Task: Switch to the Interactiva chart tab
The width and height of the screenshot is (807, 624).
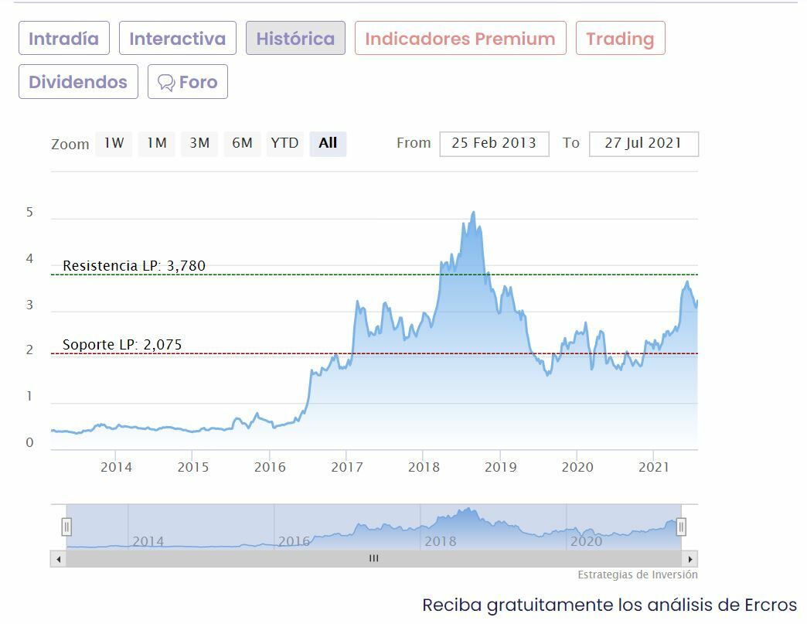Action: (x=178, y=38)
